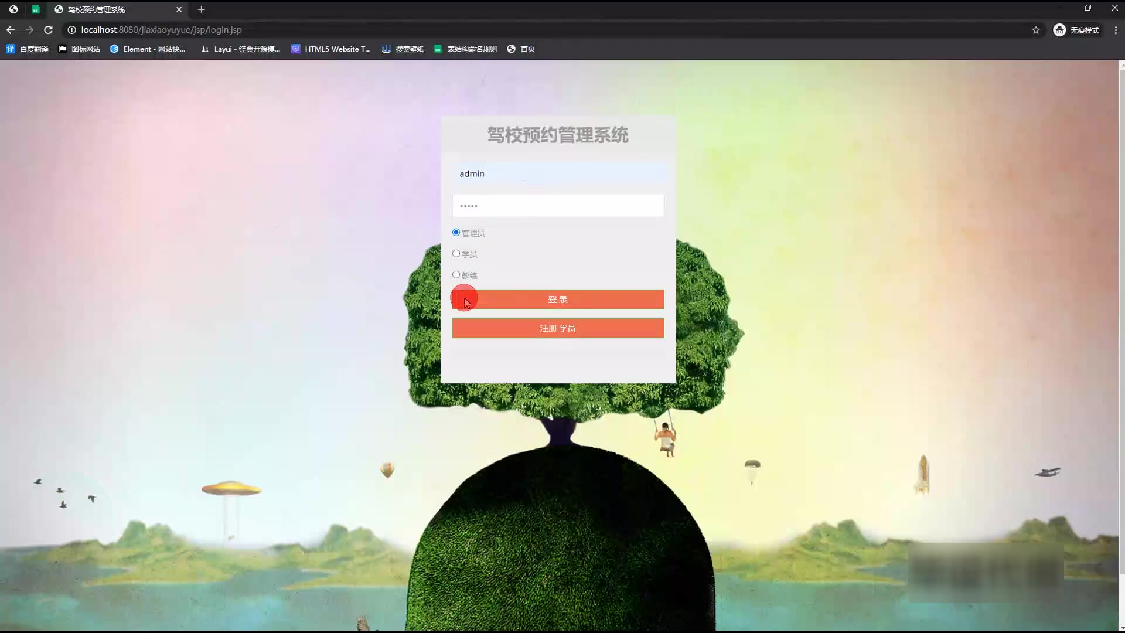The width and height of the screenshot is (1125, 633).
Task: Open the HTML5 Website T... bookmark
Action: click(x=331, y=49)
